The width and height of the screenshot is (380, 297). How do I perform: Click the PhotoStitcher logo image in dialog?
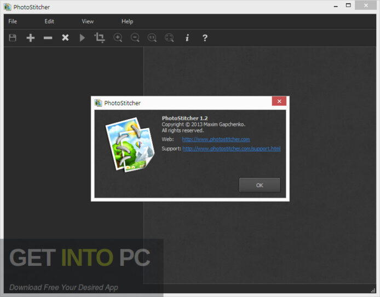click(130, 145)
